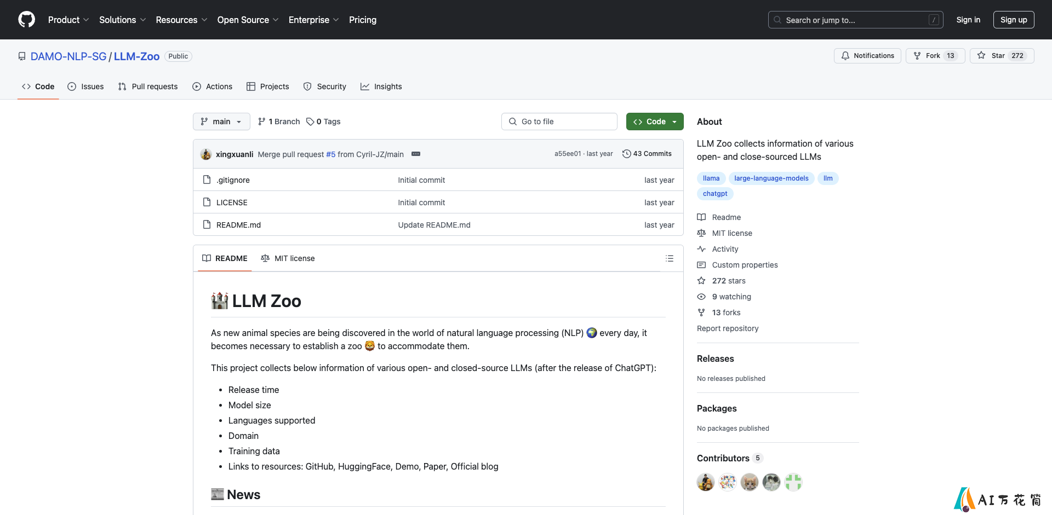This screenshot has height=515, width=1052.
Task: Fork this repository
Action: 935,56
